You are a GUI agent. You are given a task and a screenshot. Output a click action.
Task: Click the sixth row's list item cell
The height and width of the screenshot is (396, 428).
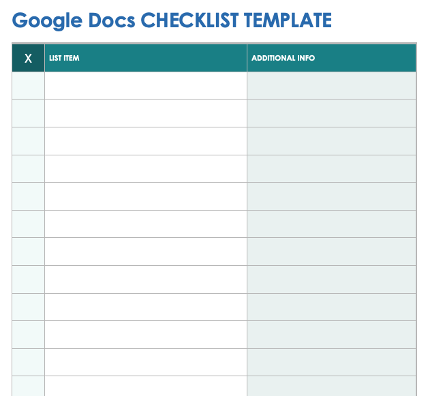click(x=146, y=224)
